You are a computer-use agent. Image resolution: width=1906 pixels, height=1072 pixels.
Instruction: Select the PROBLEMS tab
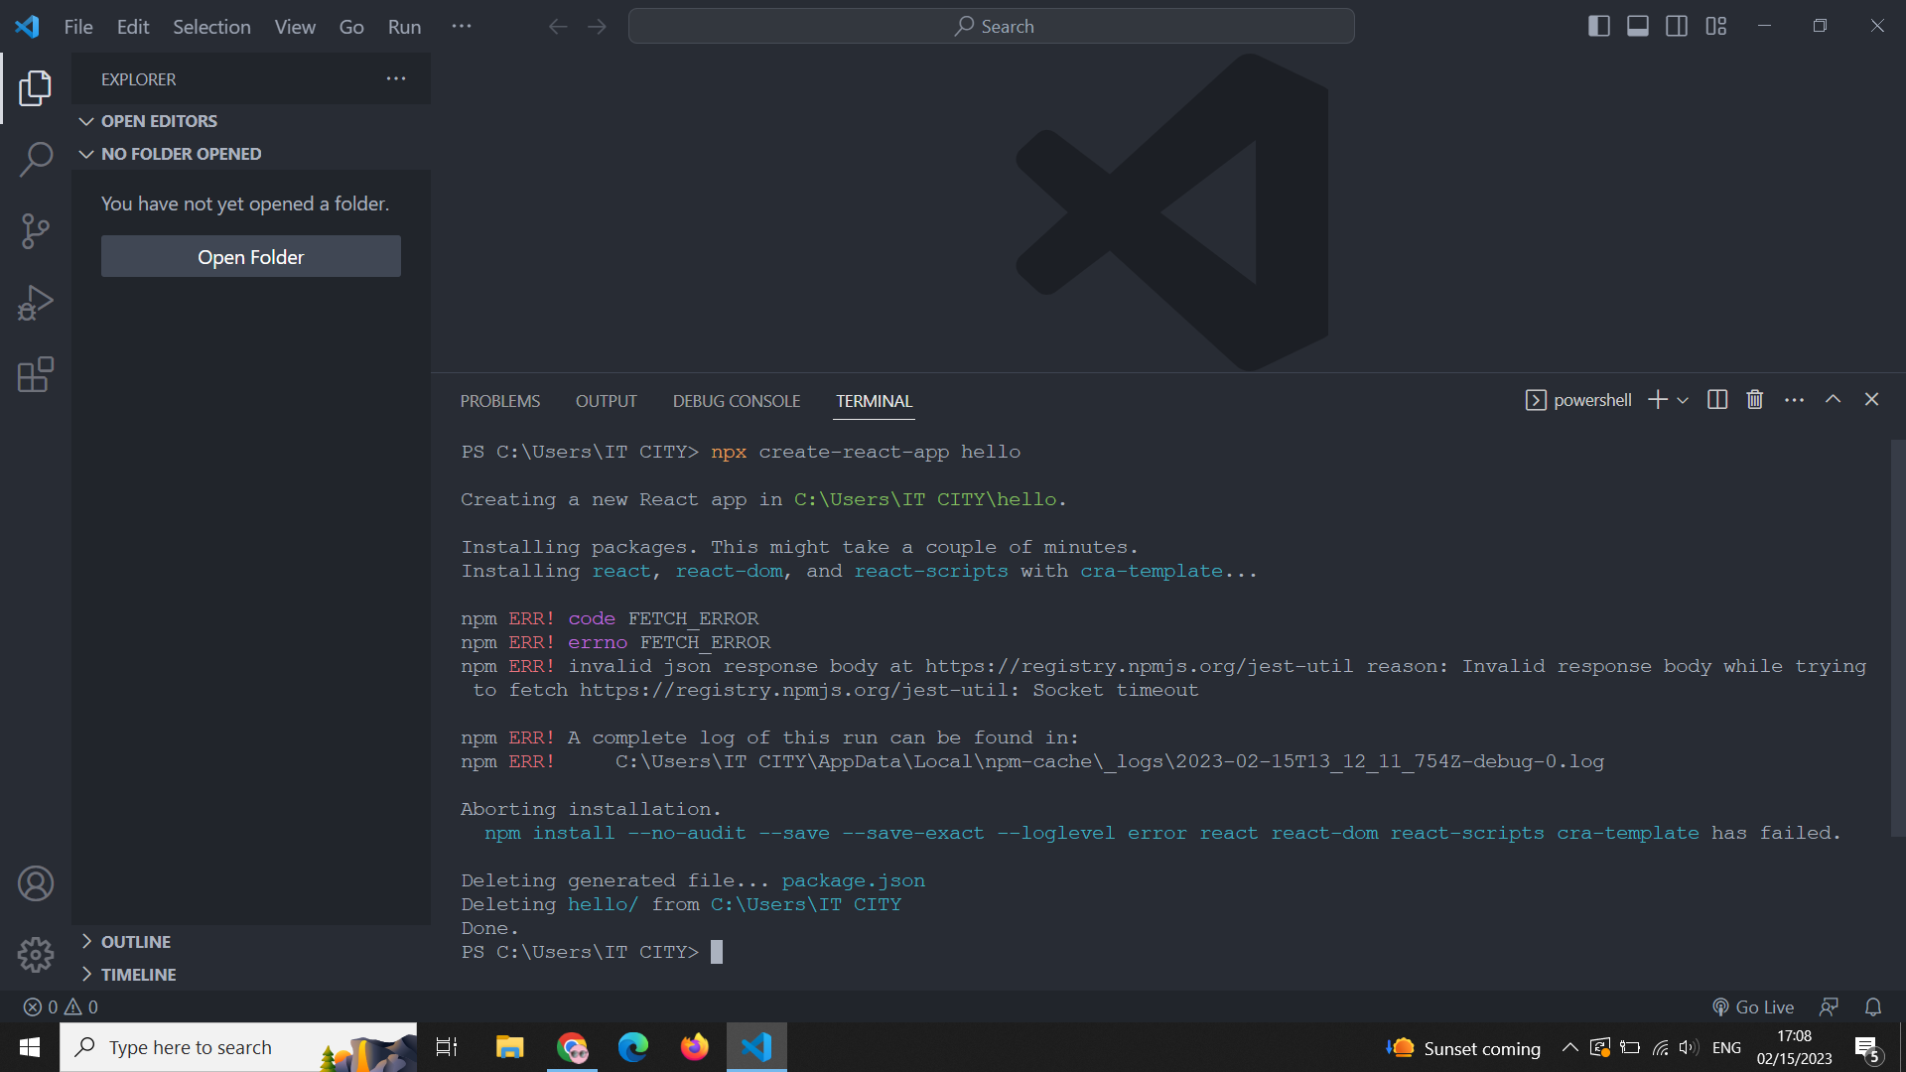tap(501, 401)
